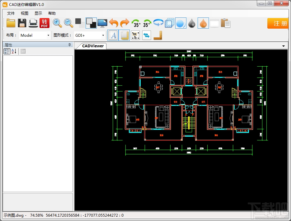291x221 pixels.
Task: Click the save floppy disk icon
Action: click(22, 23)
